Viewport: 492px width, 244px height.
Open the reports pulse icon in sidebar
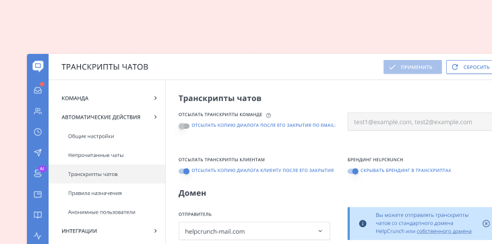click(x=38, y=236)
